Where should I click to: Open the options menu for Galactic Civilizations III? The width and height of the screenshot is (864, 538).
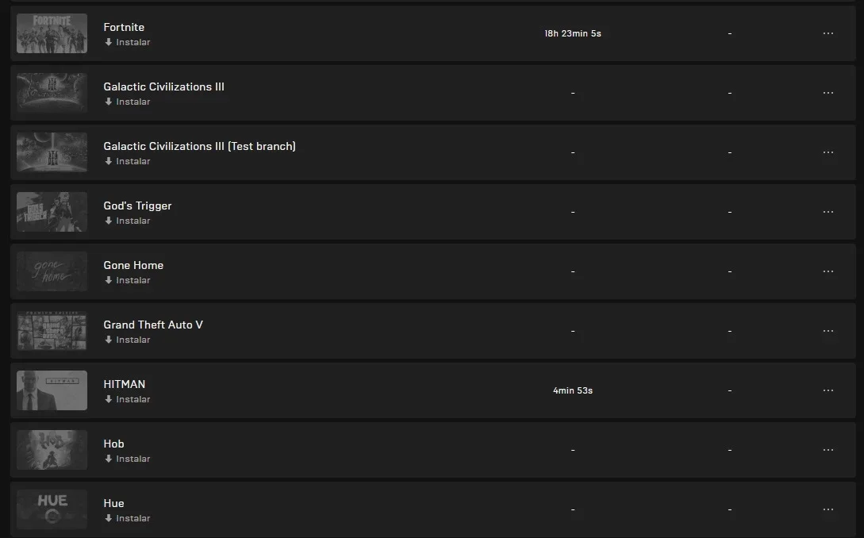828,93
